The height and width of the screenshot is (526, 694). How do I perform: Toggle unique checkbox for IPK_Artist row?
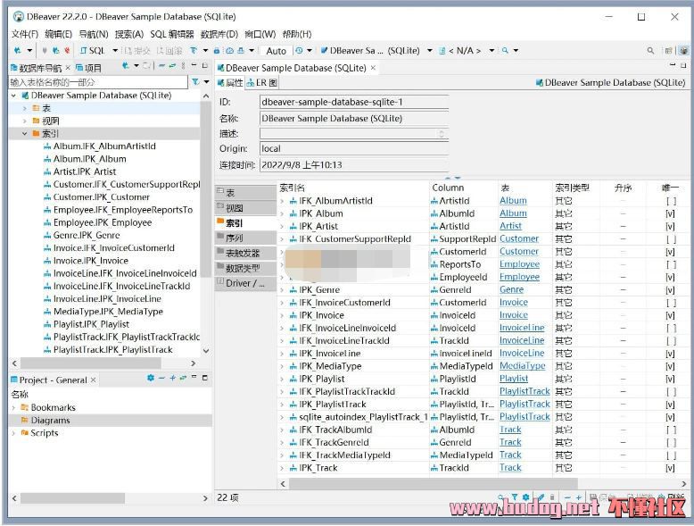coord(671,227)
